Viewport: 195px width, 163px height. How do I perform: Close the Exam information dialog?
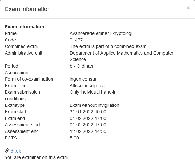188,8
